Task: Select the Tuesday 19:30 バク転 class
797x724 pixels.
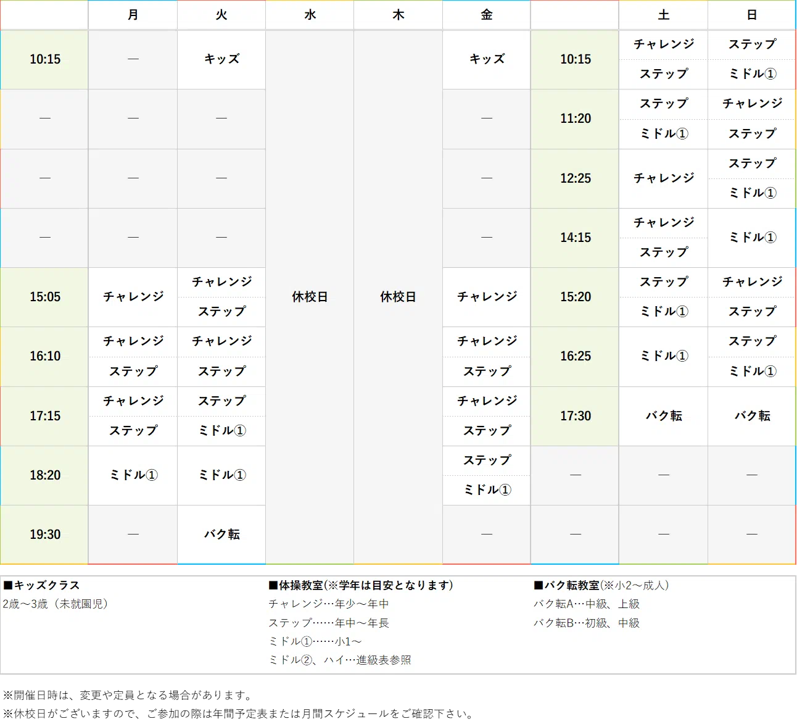Action: 221,535
